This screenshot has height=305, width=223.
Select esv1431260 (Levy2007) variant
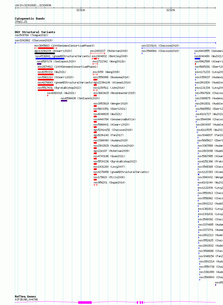[109, 167]
